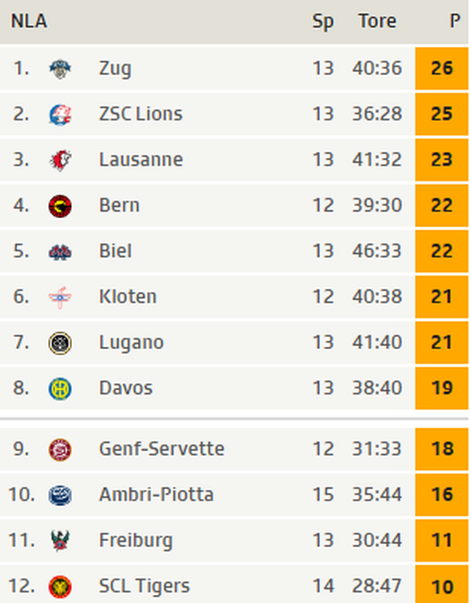Click the Kloten airplane logo

point(61,297)
